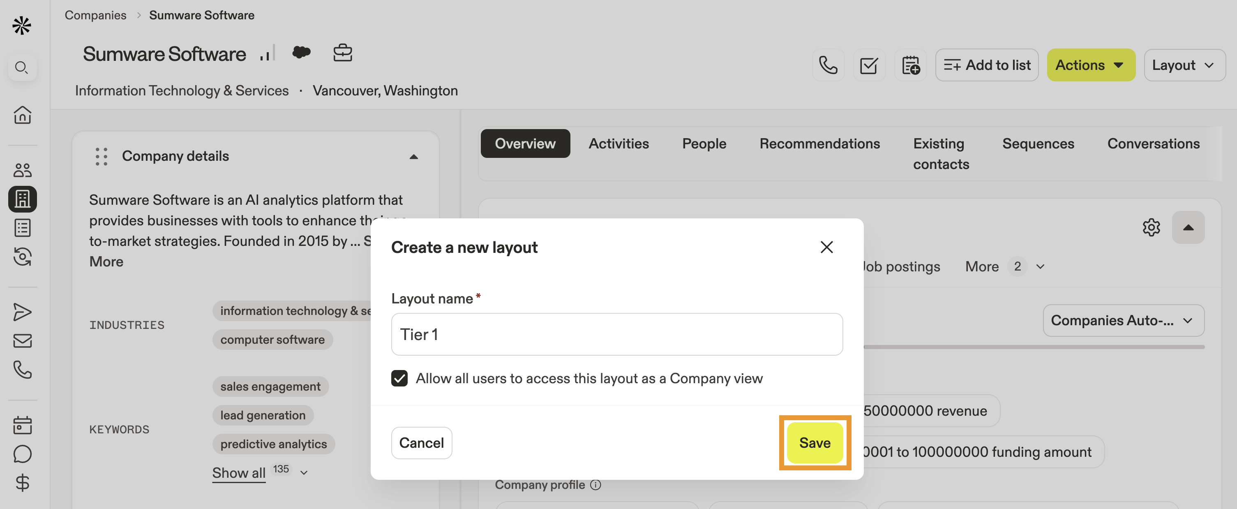Switch to the Recommendations tab

[x=819, y=143]
